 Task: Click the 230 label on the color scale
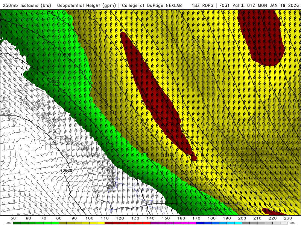point(288,218)
